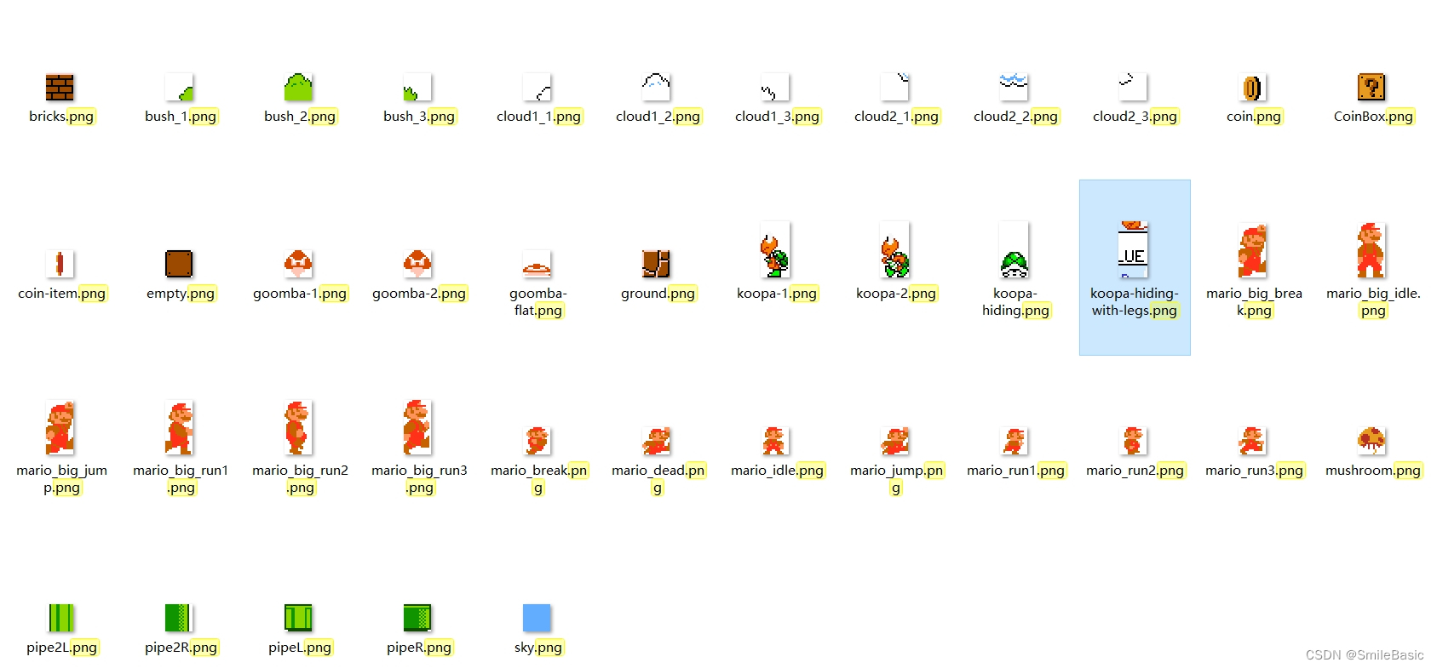Select the koopa-1.png sprite icon
The image size is (1437, 668).
pos(775,250)
